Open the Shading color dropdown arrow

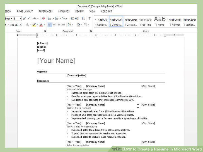click(x=81, y=25)
